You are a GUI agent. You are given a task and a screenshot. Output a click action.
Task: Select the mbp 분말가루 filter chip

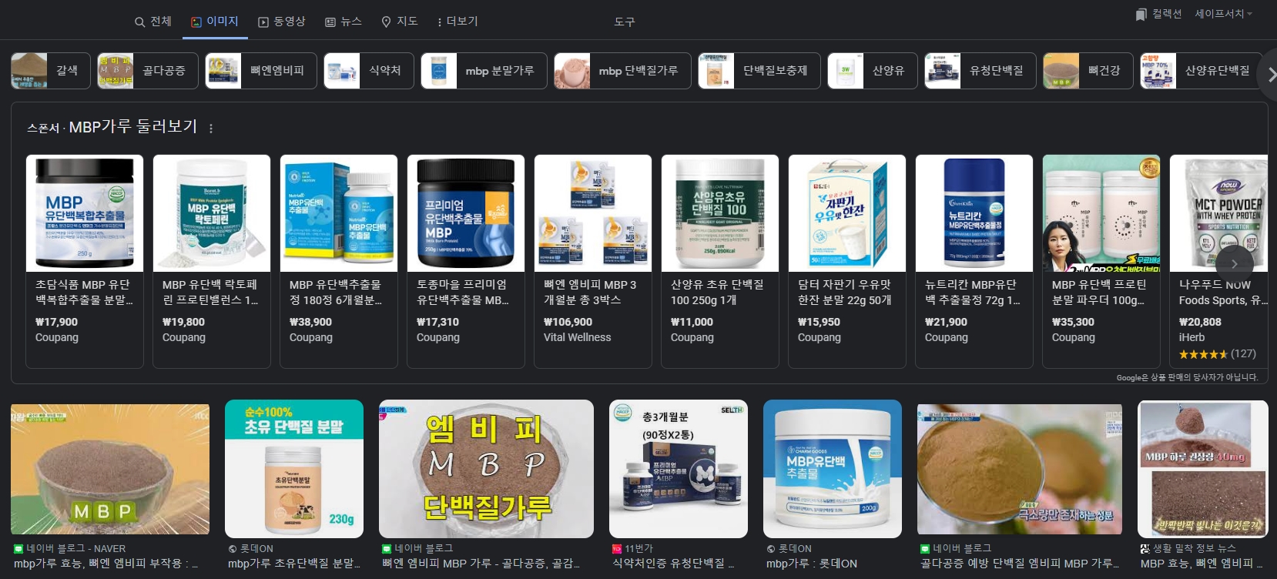pyautogui.click(x=484, y=71)
